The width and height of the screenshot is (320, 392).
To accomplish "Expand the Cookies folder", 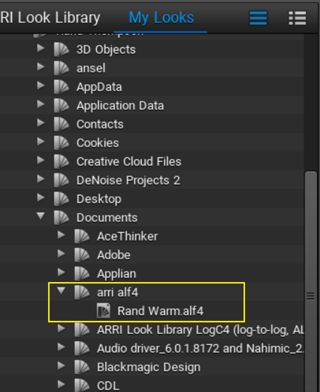I will pyautogui.click(x=41, y=142).
